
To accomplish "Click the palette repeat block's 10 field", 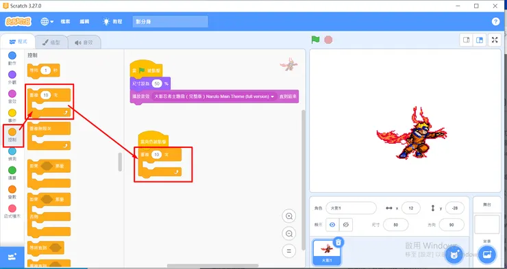I will (x=46, y=95).
